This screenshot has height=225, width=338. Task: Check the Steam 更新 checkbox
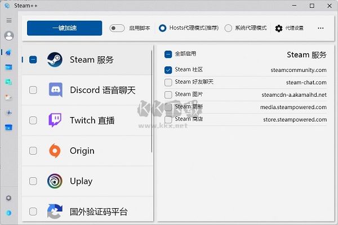[x=168, y=107]
